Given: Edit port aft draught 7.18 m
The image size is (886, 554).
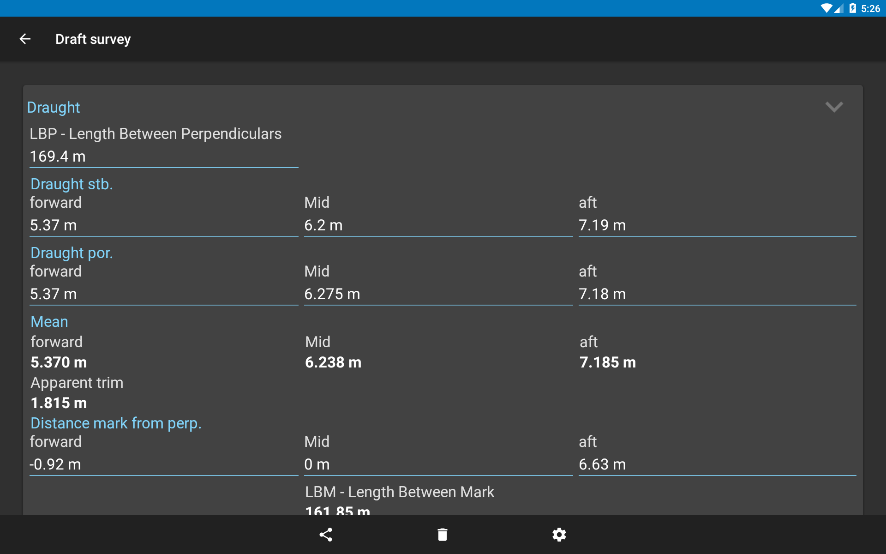Looking at the screenshot, I should pos(718,294).
